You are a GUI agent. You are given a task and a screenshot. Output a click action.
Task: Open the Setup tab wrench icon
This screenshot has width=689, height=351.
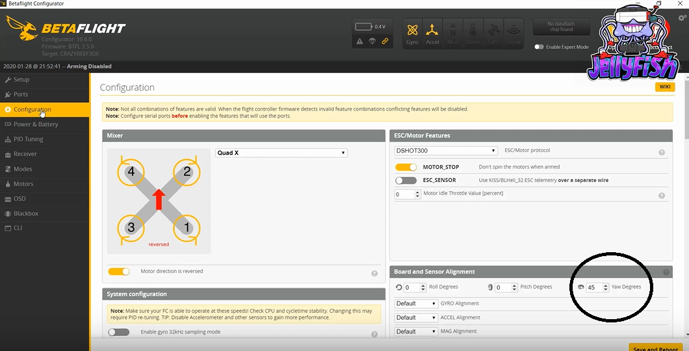pos(7,79)
